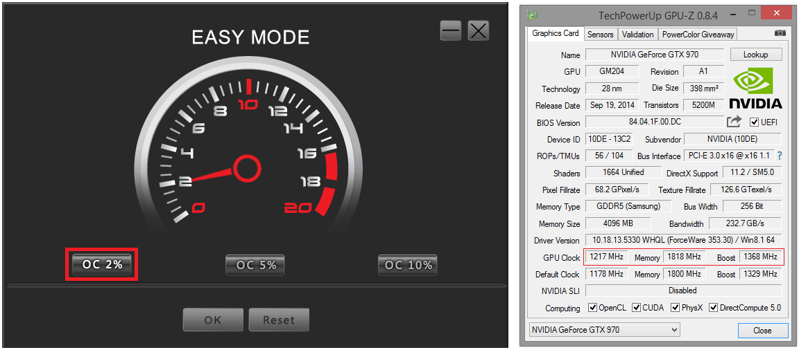Toggle the CUDA checkbox
This screenshot has width=799, height=350.
tap(637, 308)
